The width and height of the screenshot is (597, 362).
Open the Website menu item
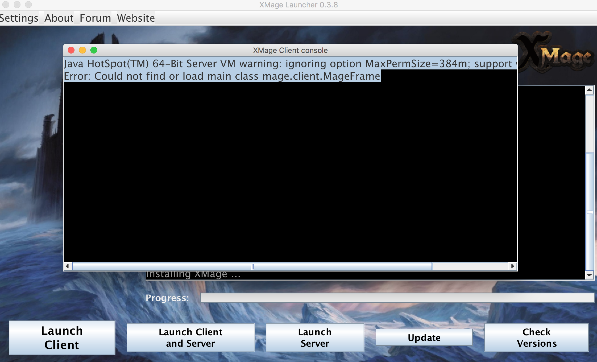(136, 18)
